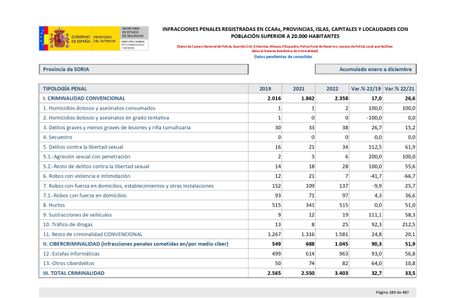The image size is (457, 298).
Task: Click the '4. Secuestro' row label
Action: [58, 137]
